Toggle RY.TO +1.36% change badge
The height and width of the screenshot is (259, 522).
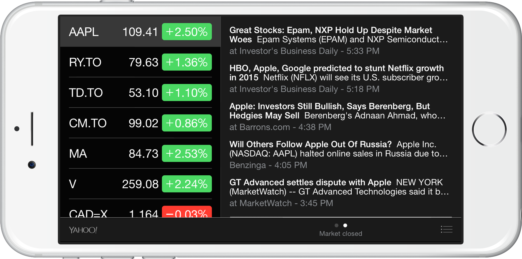point(187,62)
